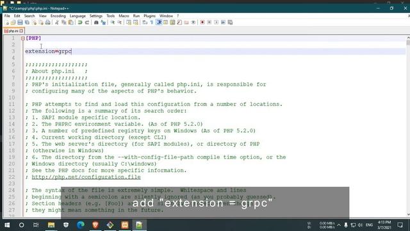The width and height of the screenshot is (410, 231).
Task: Click the Save All toolbar icon
Action: coord(27,22)
